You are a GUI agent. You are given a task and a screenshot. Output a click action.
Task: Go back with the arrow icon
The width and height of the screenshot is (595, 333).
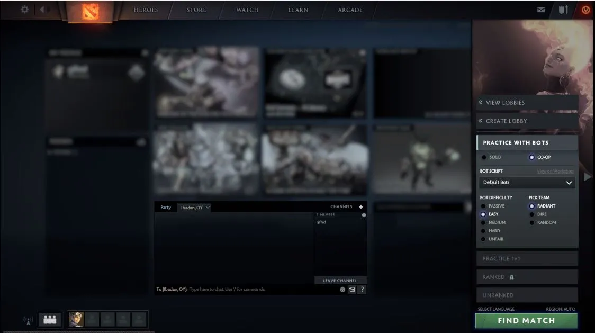(42, 10)
